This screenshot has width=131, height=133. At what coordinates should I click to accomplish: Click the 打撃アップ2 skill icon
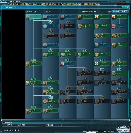[62, 26]
